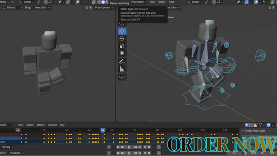Select the Transform tool in viewport toolbar
277x156 pixels.
tap(122, 53)
